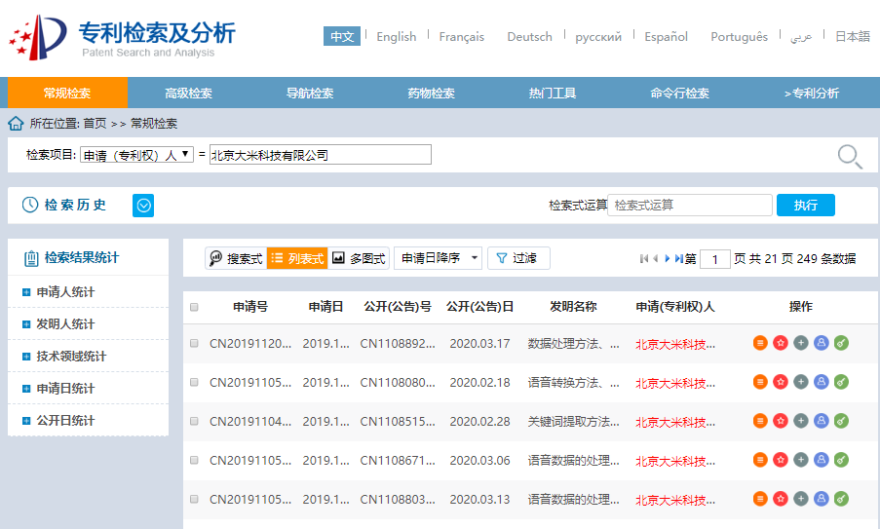Image resolution: width=880 pixels, height=529 pixels.
Task: Click inside the 检索式运算 input box
Action: tap(690, 206)
